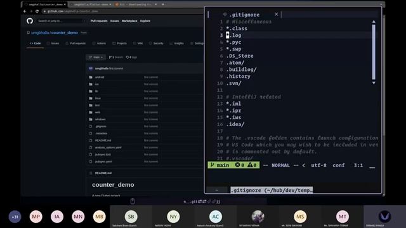The width and height of the screenshot is (406, 228).
Task: Click the commit author avatar in the file list header
Action: pyautogui.click(x=91, y=68)
